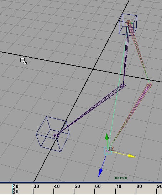Viewport: 162px width, 195px height.
Task: Select the FK elbow joint circle
Action: pos(123,86)
